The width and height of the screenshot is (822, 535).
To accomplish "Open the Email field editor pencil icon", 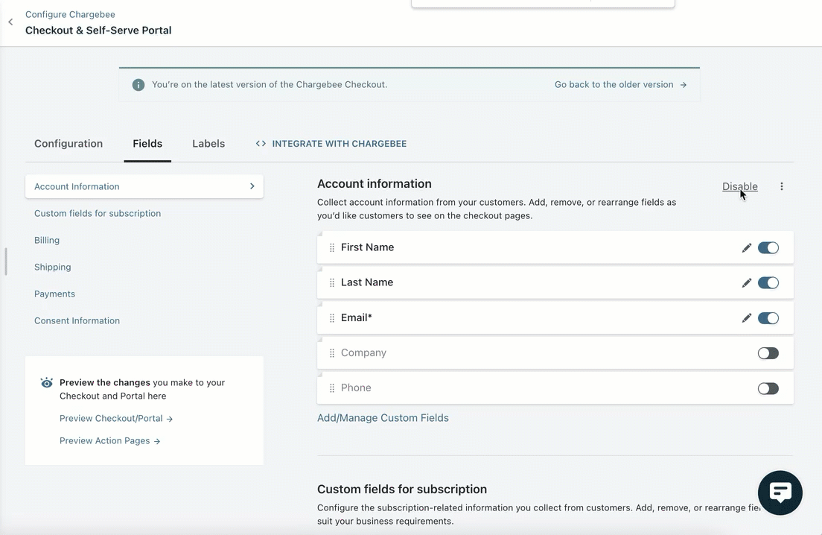I will pyautogui.click(x=746, y=318).
